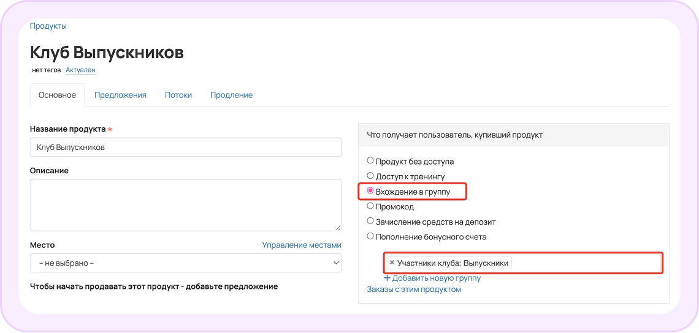Screen dimensions: 699x333
Task: Select the Продукт без доступа radio option
Action: [x=370, y=161]
